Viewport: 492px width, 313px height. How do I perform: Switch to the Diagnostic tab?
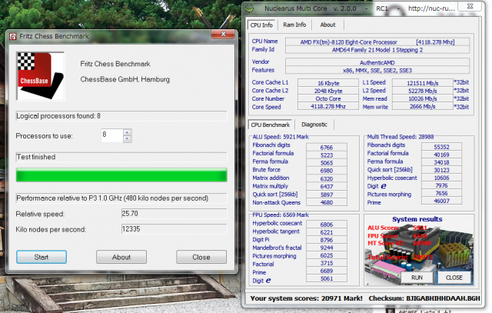[314, 125]
